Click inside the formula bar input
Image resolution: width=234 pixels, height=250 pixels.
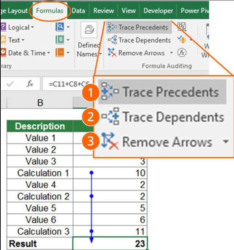tap(68, 84)
